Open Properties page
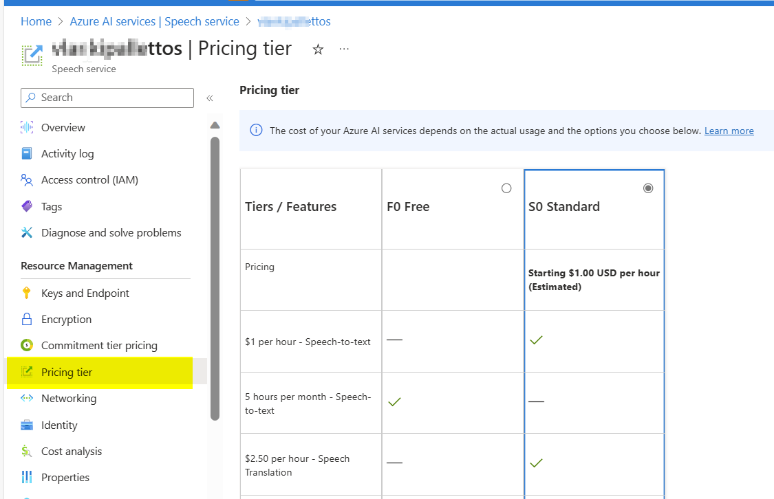 point(65,477)
